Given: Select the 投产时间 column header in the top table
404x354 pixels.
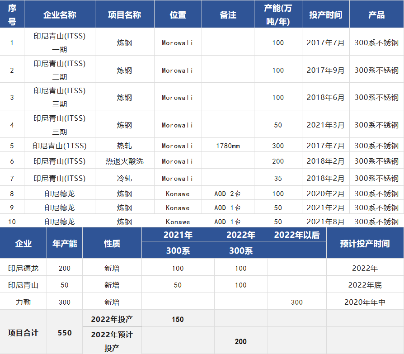Looking at the screenshot, I should [x=325, y=15].
